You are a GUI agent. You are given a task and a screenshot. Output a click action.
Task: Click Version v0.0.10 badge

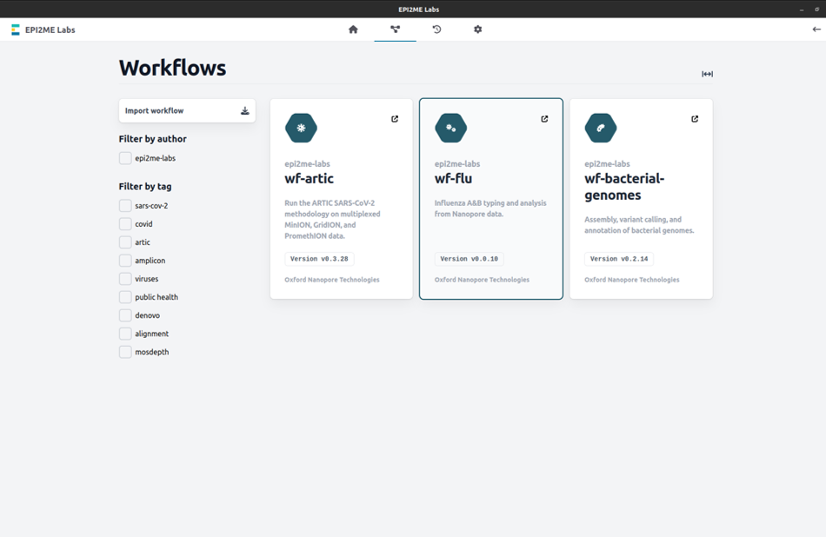pyautogui.click(x=469, y=259)
